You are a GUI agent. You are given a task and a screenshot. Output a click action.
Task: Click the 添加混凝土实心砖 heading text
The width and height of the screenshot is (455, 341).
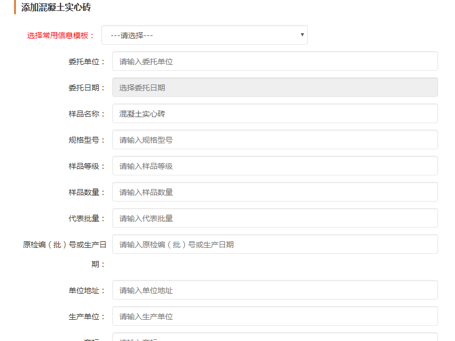click(56, 7)
